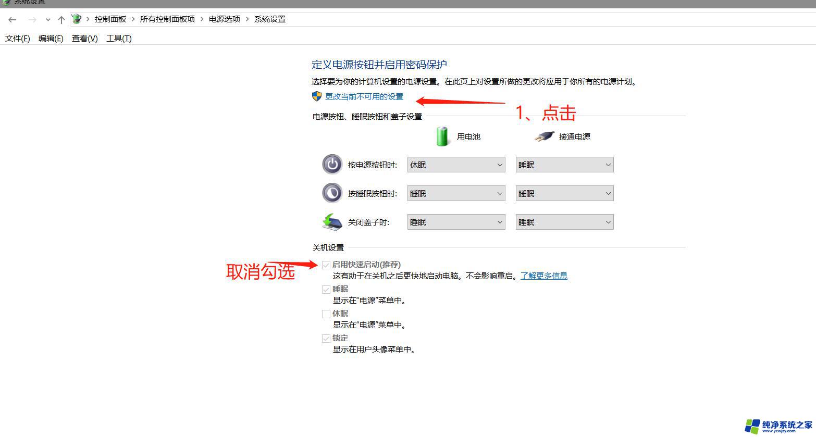Click the 用电池 column label
The width and height of the screenshot is (816, 437).
click(x=468, y=137)
